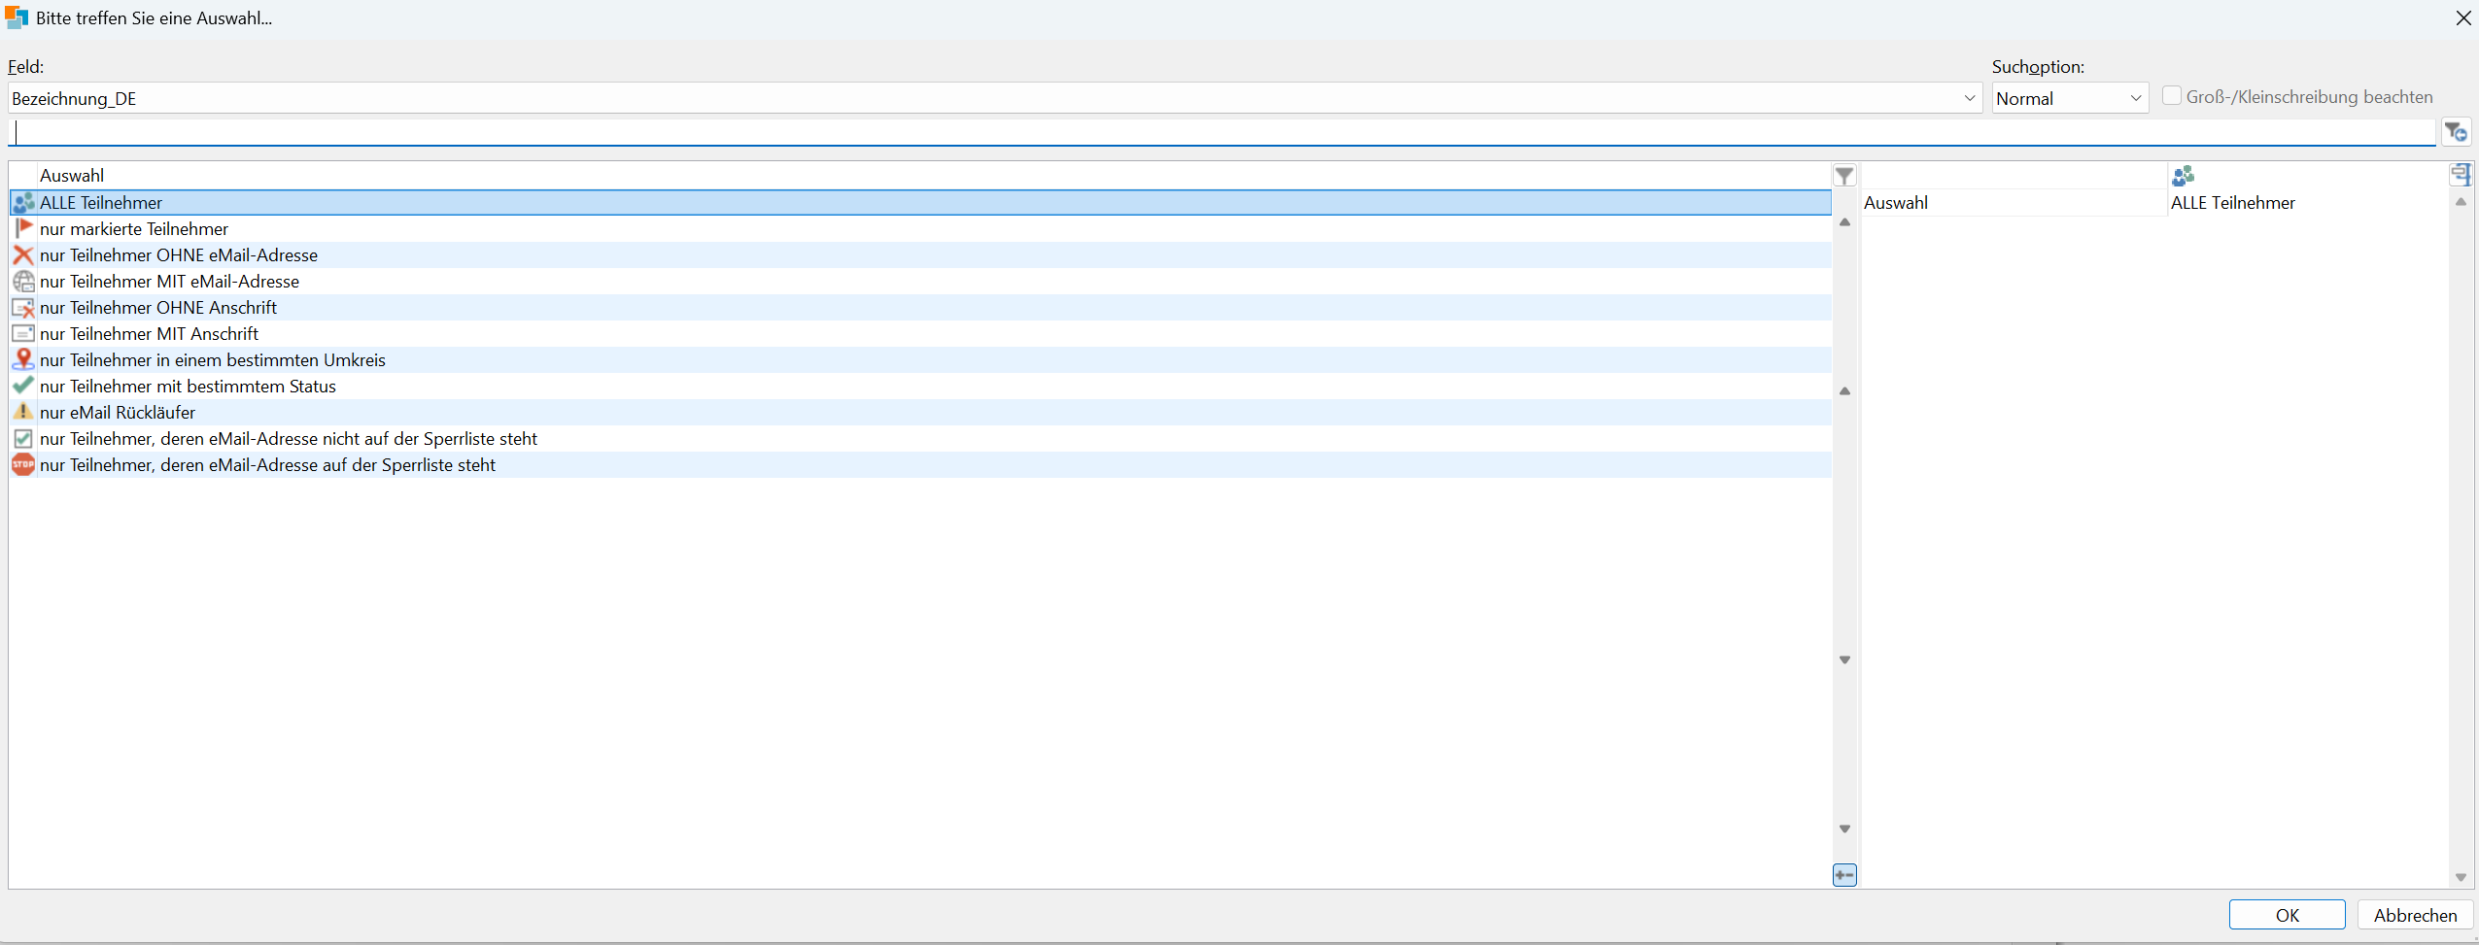Select 'nur Teilnehmer OHNE Anschrift' entry
2479x945 pixels.
(158, 308)
